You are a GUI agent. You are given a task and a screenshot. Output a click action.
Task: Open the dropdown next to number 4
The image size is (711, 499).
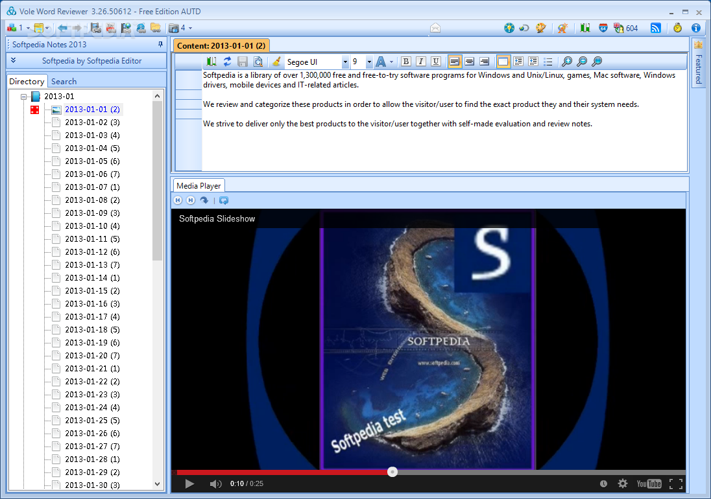click(x=191, y=28)
